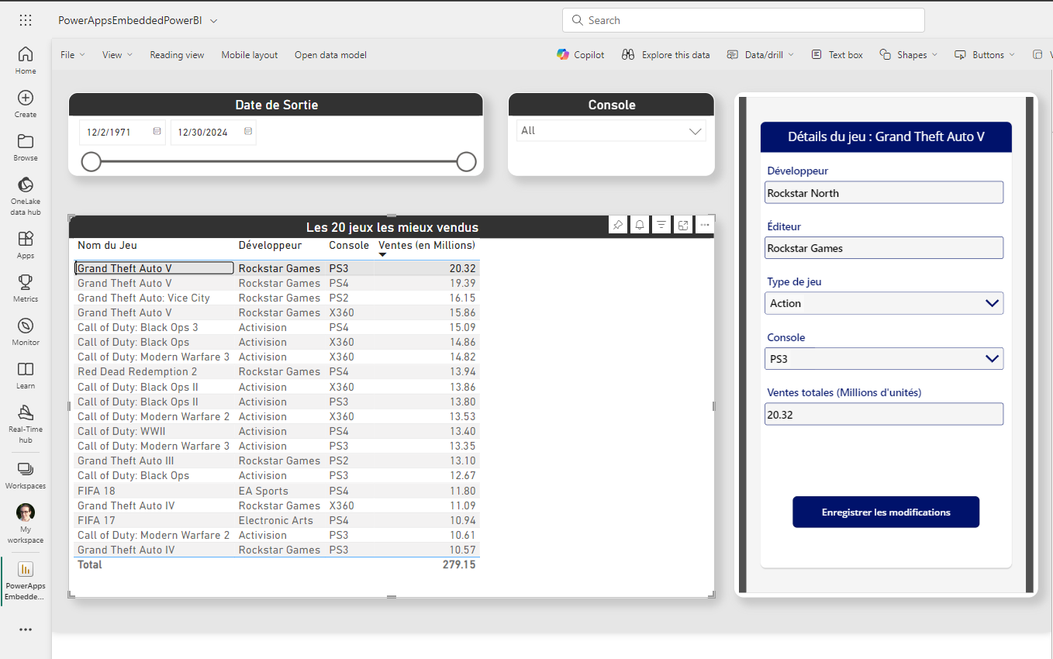Click the EA Sports developer cell

263,491
